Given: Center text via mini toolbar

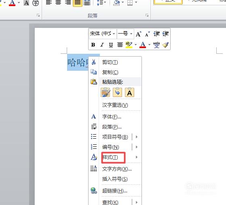Looking at the screenshot, I should click(120, 45).
